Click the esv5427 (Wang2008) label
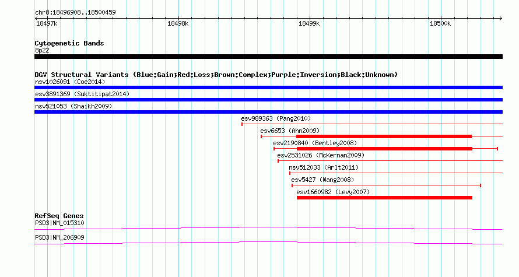The height and width of the screenshot is (277, 519). click(x=322, y=180)
